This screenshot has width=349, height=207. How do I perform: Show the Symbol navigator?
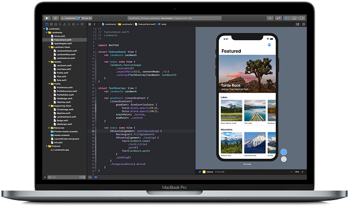(56, 24)
